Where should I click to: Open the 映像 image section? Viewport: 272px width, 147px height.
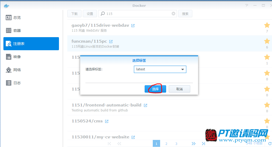31,57
